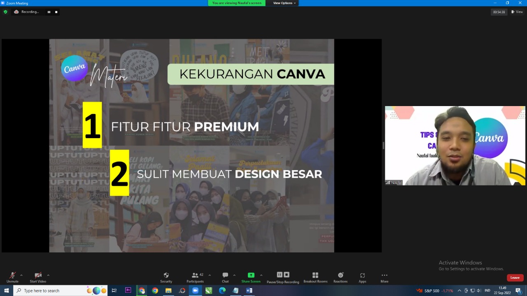This screenshot has width=527, height=296.
Task: Open the More options menu
Action: click(x=385, y=277)
